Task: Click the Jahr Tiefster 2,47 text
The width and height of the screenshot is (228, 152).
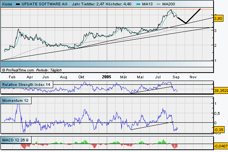Action: pos(88,4)
